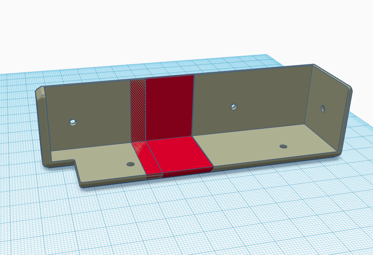This screenshot has width=373, height=255.
Task: Click the rounded top-left corner of bracket
Action: pos(40,91)
